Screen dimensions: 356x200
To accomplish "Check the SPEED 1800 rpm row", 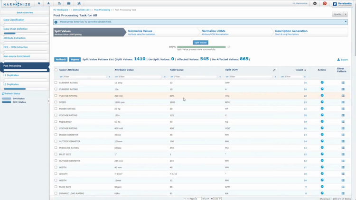I will (x=56, y=102).
